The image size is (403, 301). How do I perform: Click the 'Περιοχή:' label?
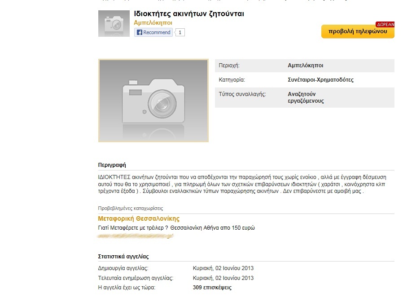point(229,65)
